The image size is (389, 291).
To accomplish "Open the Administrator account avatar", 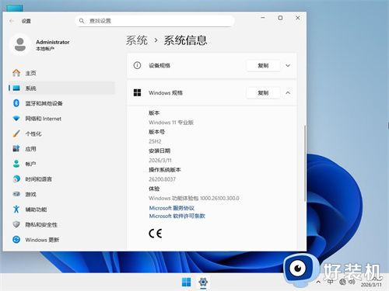I will [x=20, y=44].
